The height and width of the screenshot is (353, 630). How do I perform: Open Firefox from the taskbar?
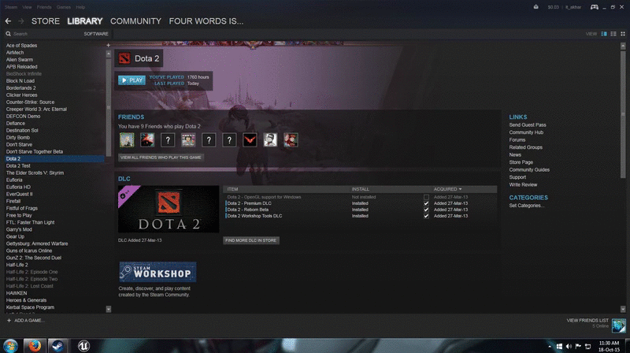click(35, 346)
